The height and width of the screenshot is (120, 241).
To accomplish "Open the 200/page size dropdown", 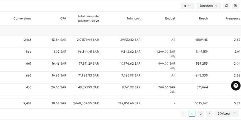I will (x=226, y=113).
